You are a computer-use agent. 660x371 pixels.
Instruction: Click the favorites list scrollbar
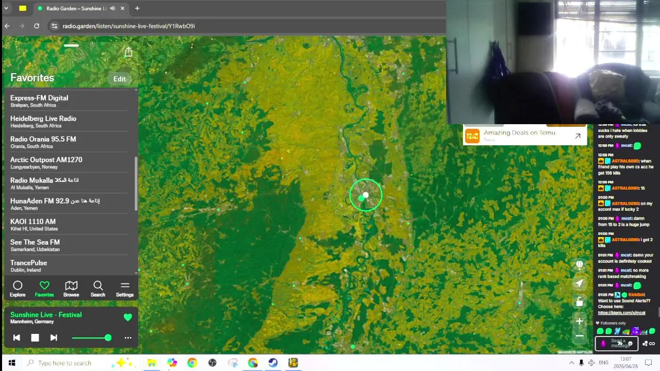point(136,183)
